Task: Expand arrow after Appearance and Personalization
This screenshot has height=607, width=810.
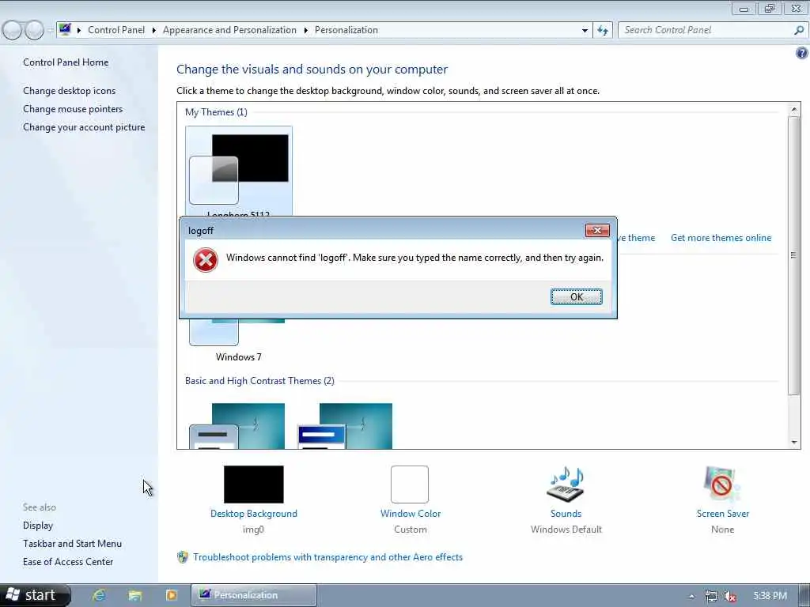Action: (306, 31)
